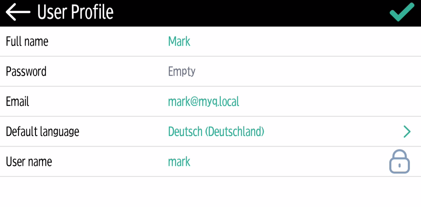Edit the Full name value Mark
Image resolution: width=421 pixels, height=207 pixels.
[179, 42]
